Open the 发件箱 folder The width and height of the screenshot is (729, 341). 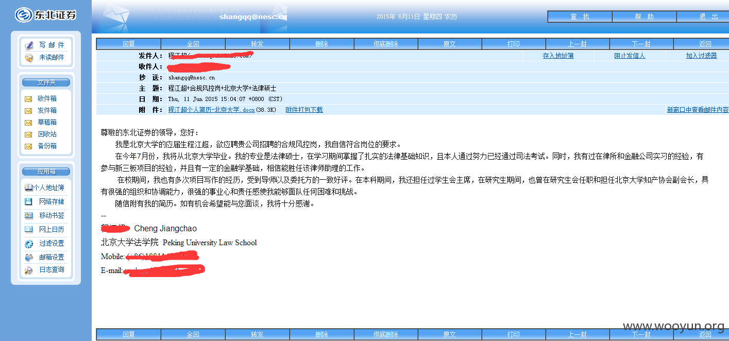pos(47,111)
